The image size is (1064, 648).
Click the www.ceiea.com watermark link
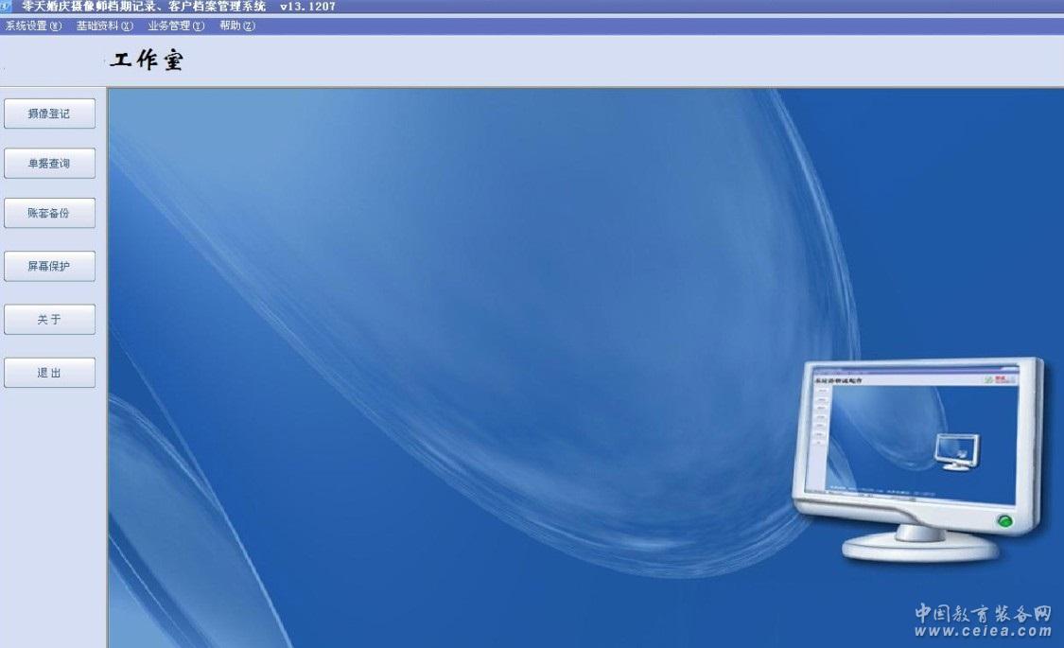[983, 632]
